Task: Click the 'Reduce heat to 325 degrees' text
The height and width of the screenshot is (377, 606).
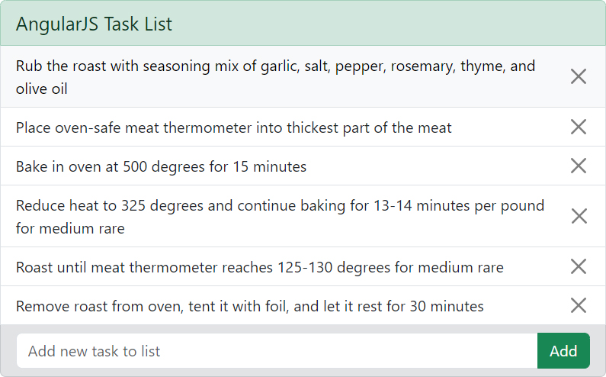Action: pyautogui.click(x=280, y=205)
